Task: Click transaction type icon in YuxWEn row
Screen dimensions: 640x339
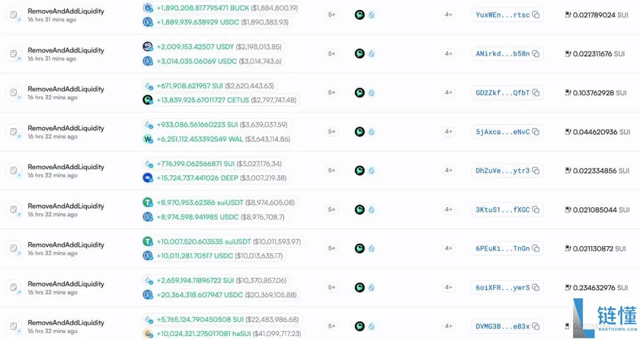Action: [x=14, y=15]
